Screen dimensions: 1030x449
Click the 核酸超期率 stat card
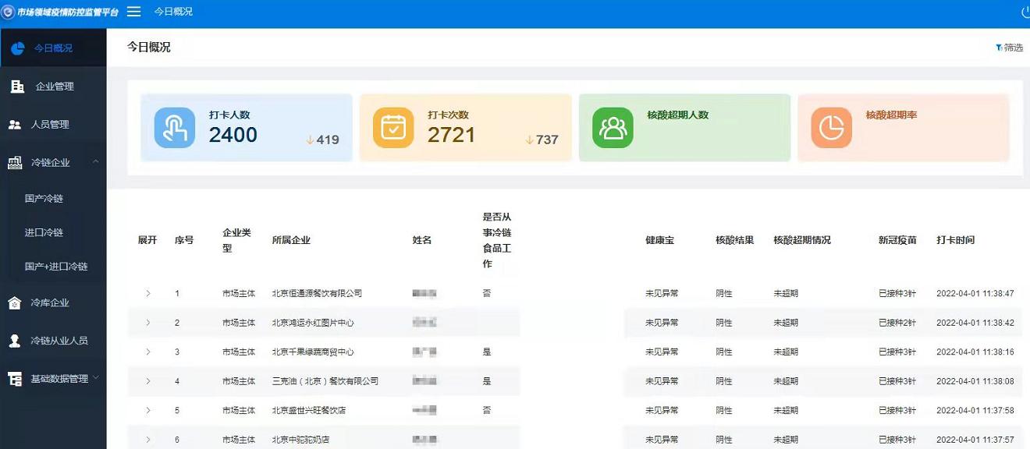904,128
